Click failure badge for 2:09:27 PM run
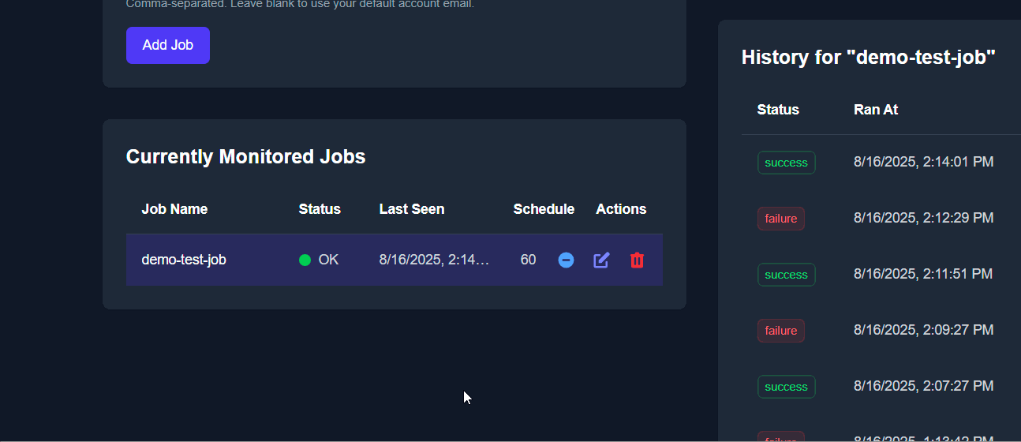Image resolution: width=1021 pixels, height=442 pixels. point(781,331)
